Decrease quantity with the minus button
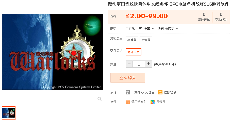Screen dimensions: 231x121 pos(129,64)
